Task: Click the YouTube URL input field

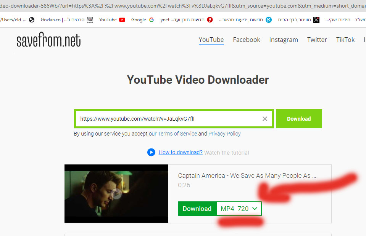Action: (x=168, y=119)
